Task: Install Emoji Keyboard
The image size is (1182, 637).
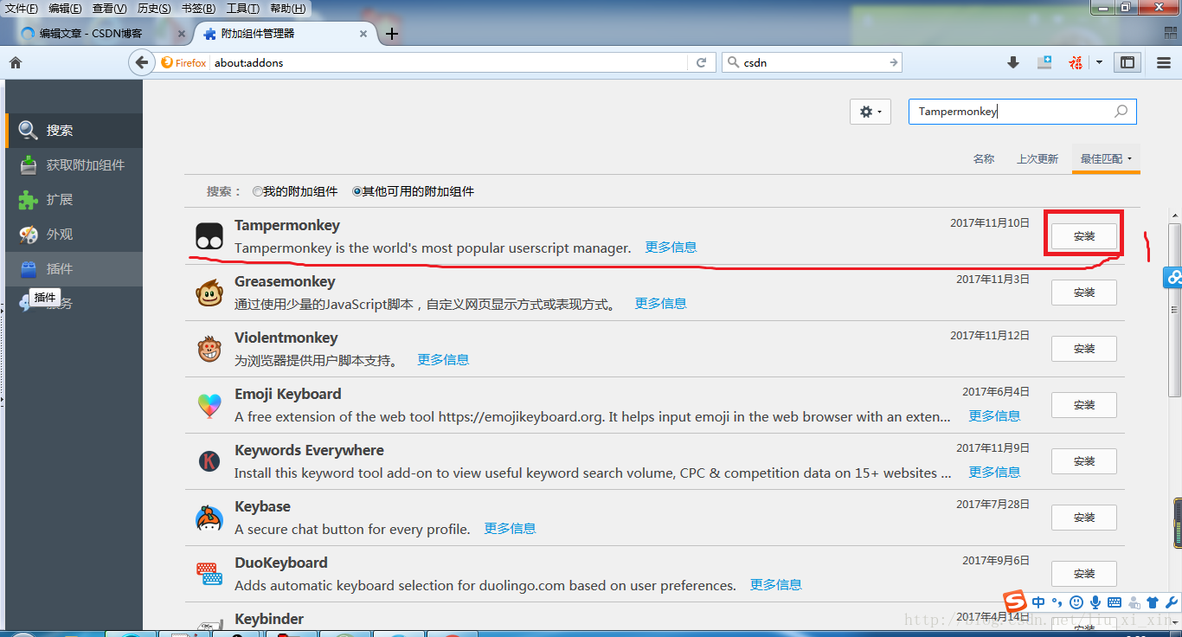Action: (x=1084, y=405)
